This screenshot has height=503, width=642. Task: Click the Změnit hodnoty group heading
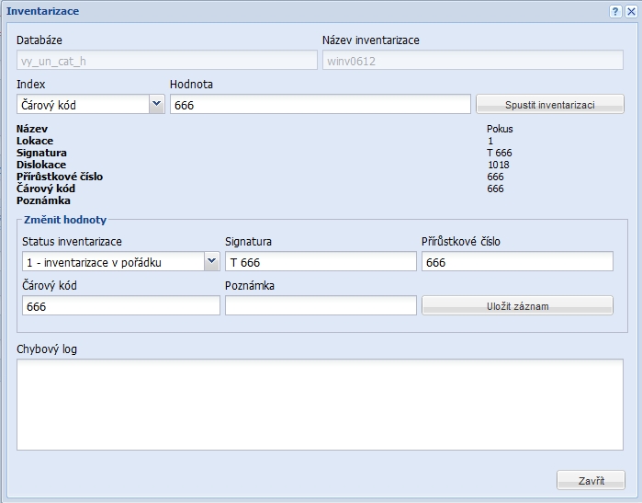click(64, 221)
